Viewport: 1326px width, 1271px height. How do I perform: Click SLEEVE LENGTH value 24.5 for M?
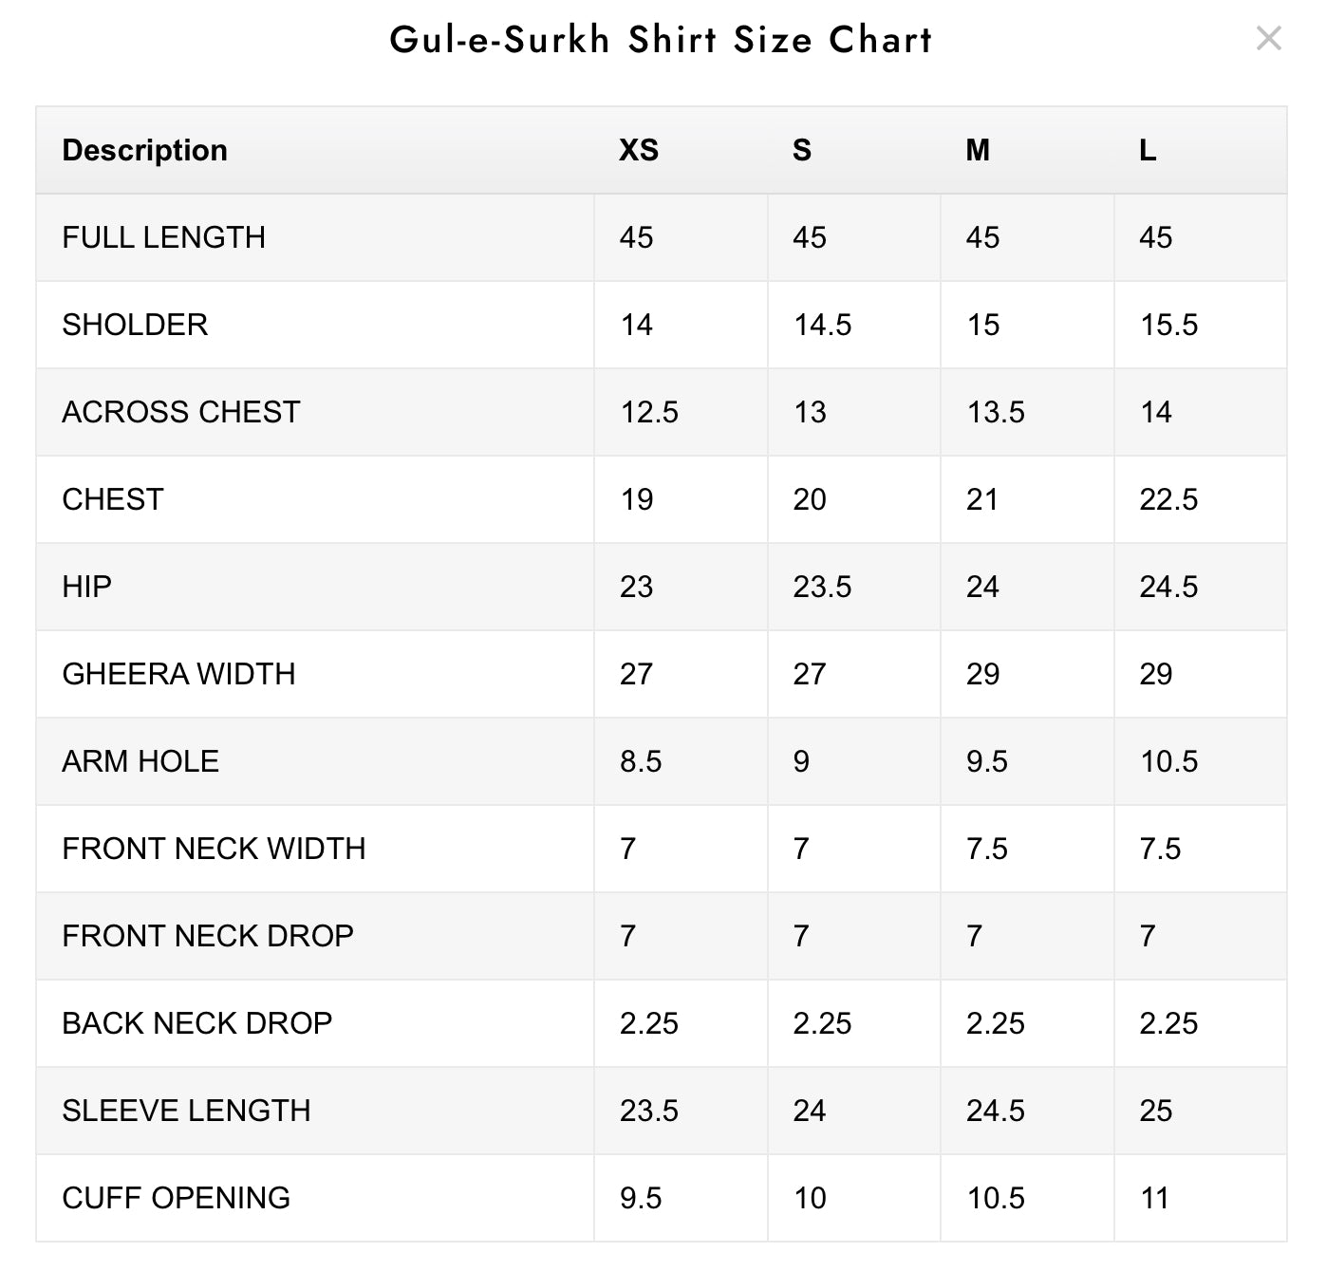tap(996, 1111)
